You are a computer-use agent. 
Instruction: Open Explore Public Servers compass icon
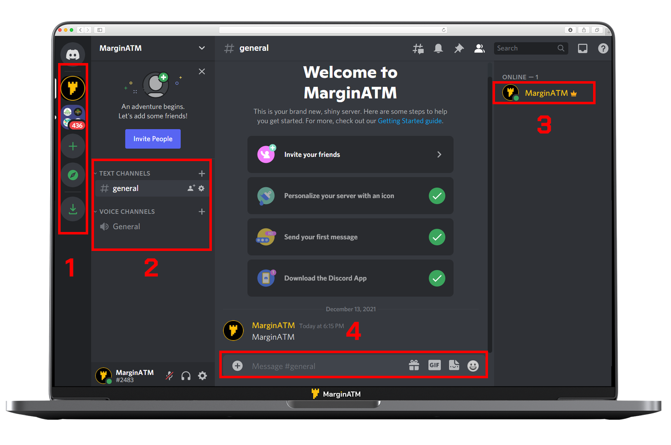pos(73,175)
